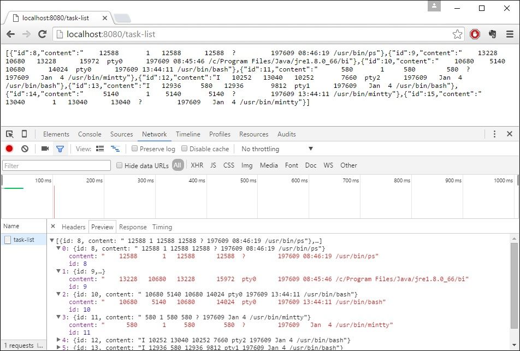Open the DevTools more options menu
Image resolution: width=520 pixels, height=351 pixels.
(494, 134)
